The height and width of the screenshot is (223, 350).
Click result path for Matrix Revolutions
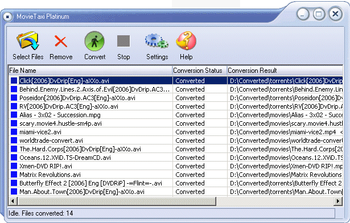286,175
